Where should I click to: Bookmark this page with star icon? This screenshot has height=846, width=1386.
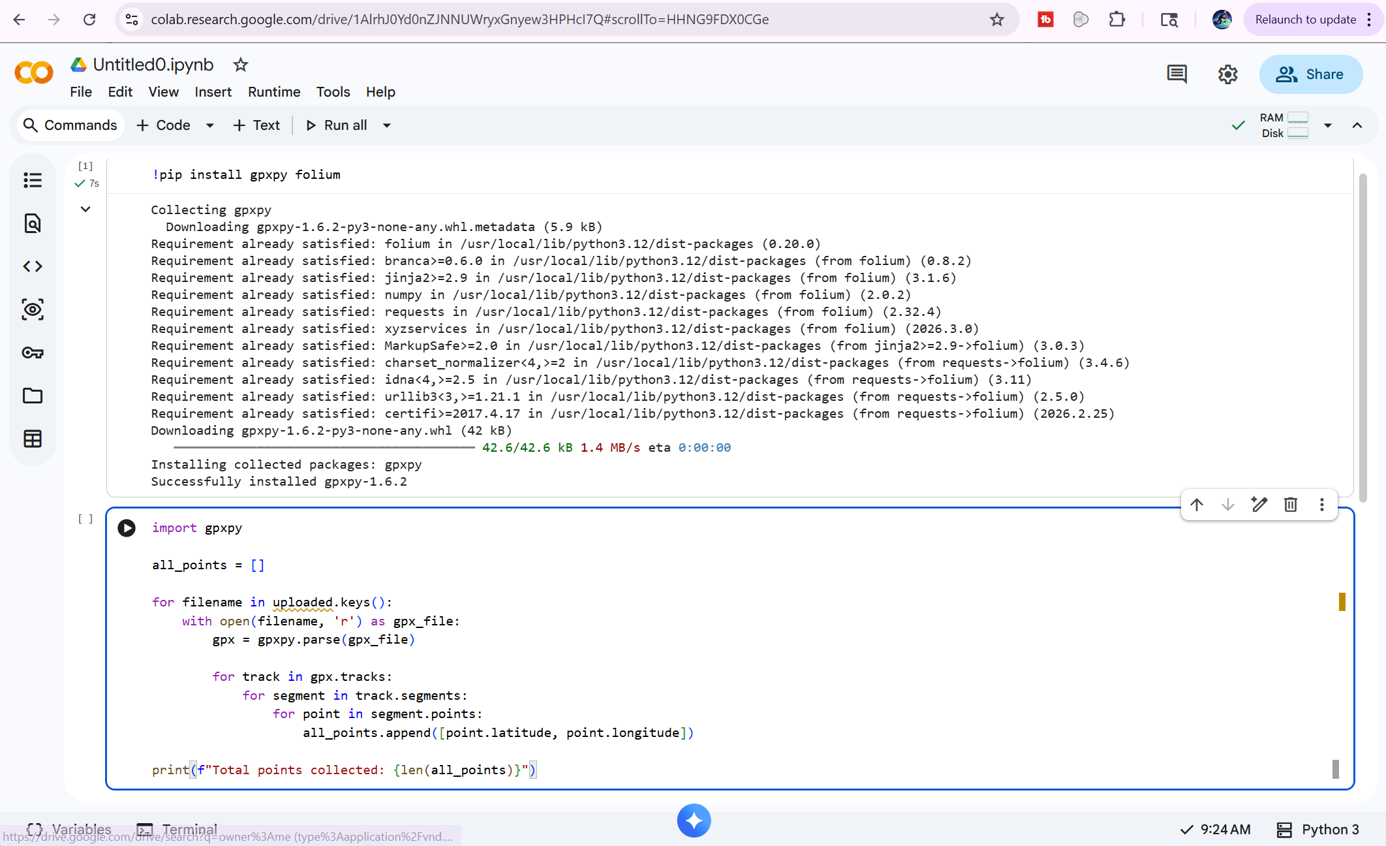[997, 20]
